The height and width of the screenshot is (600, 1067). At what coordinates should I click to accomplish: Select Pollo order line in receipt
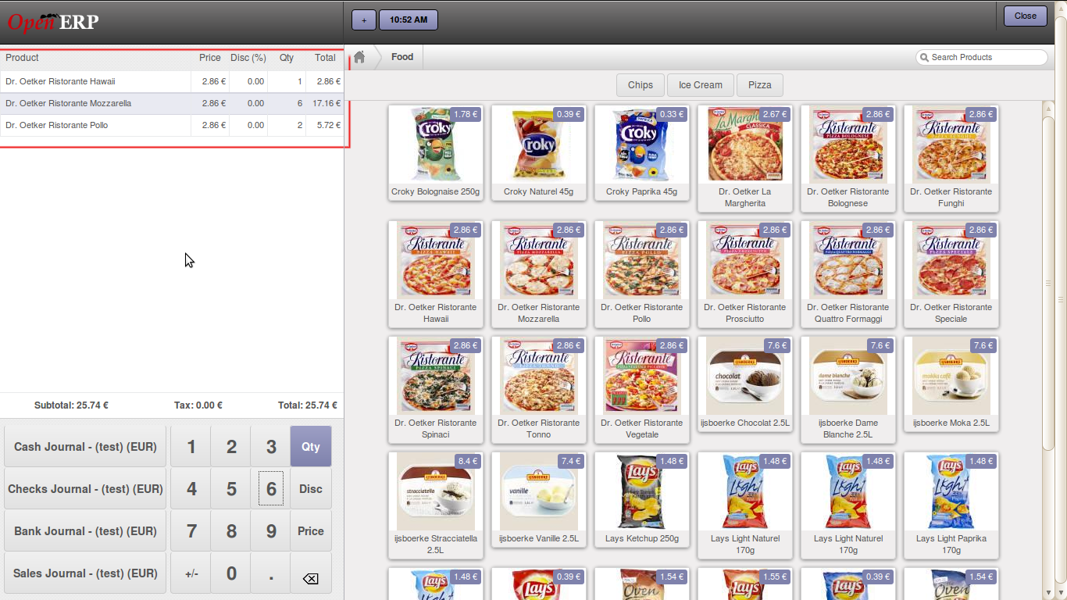(x=172, y=125)
